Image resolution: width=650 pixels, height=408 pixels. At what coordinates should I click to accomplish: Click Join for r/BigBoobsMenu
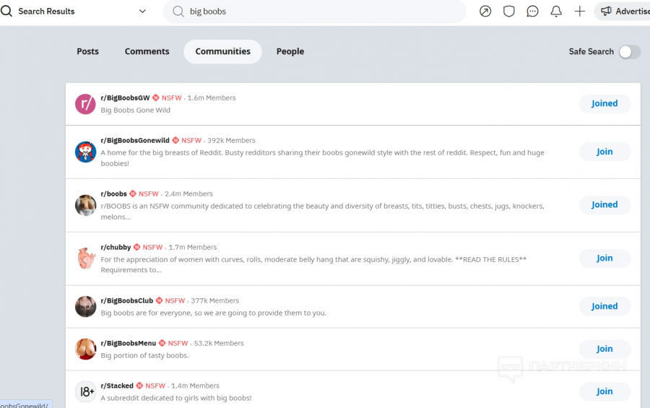click(x=604, y=349)
